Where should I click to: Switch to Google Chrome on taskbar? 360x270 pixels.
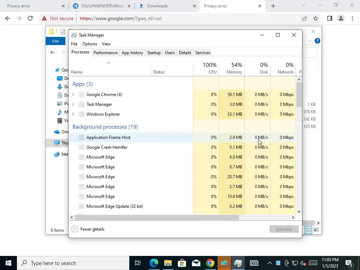210,263
